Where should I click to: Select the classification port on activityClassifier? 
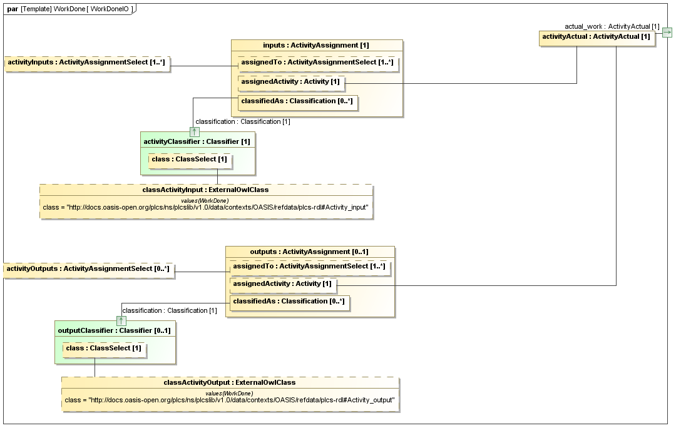(x=195, y=131)
